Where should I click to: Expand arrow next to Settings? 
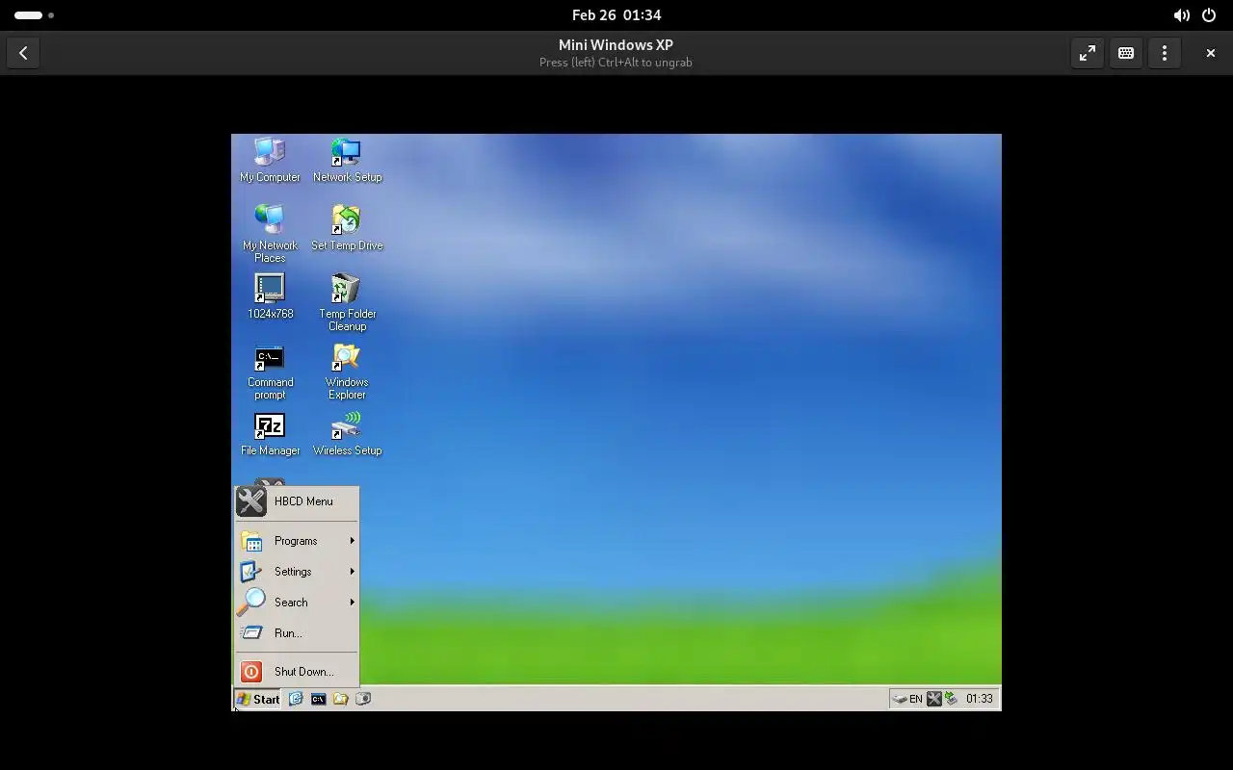(x=352, y=572)
